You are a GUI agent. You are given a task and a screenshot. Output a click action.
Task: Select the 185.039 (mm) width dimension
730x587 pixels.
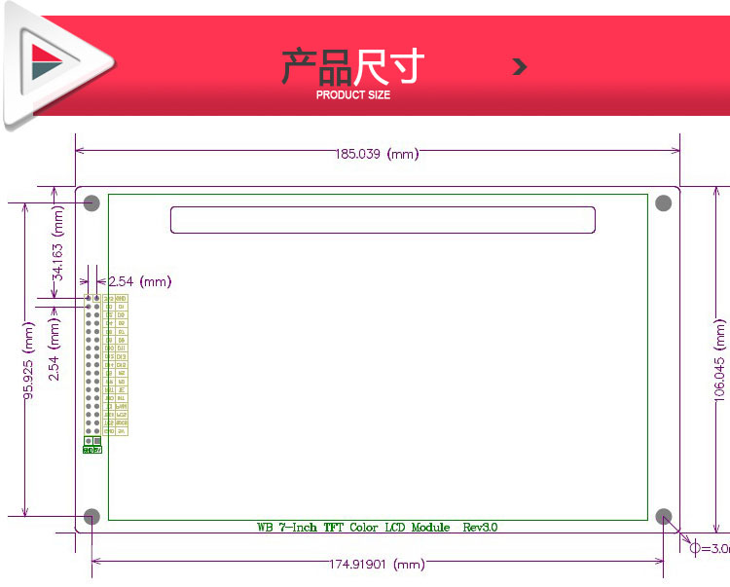[377, 154]
